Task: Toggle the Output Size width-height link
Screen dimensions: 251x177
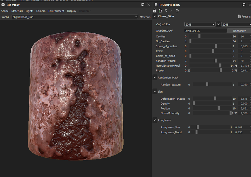Action: pos(218,24)
